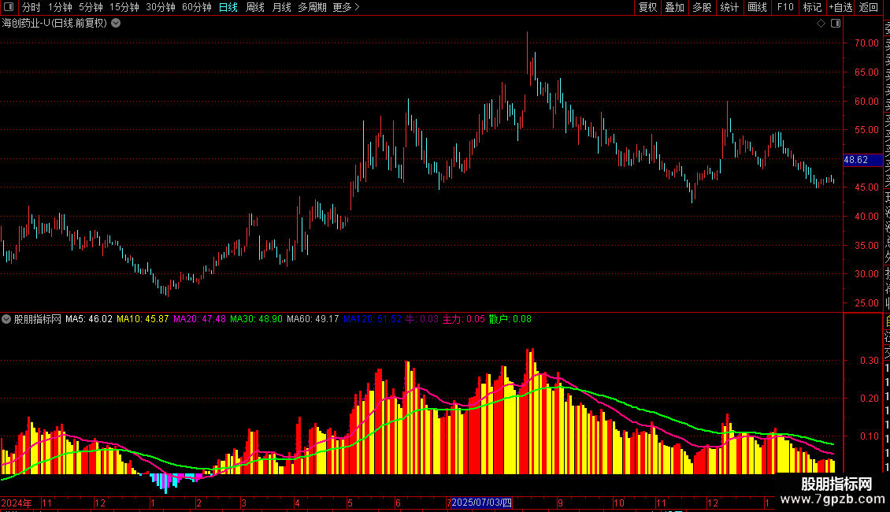
Task: Expand the 更多 periods menu
Action: 347,7
